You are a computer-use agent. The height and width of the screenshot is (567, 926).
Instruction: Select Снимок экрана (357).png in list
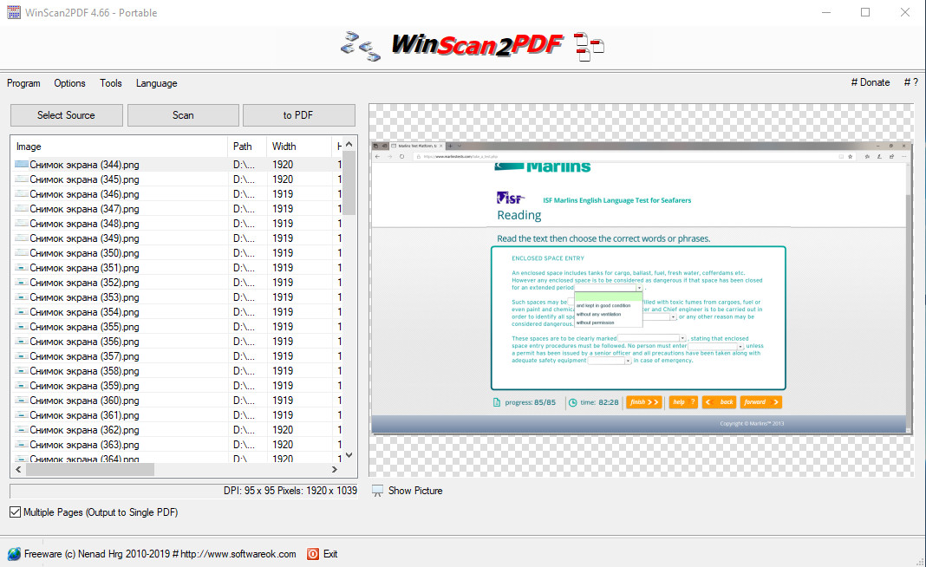click(84, 356)
